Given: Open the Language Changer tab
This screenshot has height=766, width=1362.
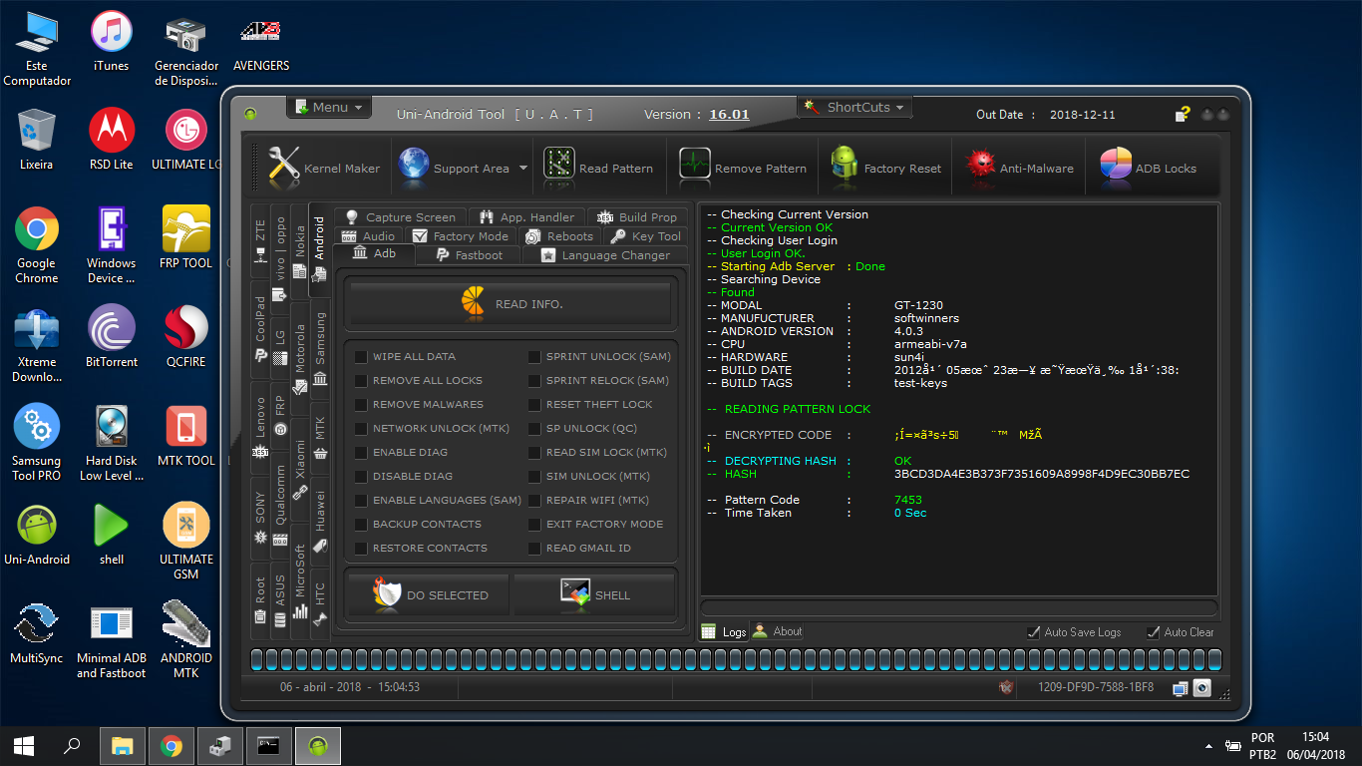Looking at the screenshot, I should click(605, 255).
